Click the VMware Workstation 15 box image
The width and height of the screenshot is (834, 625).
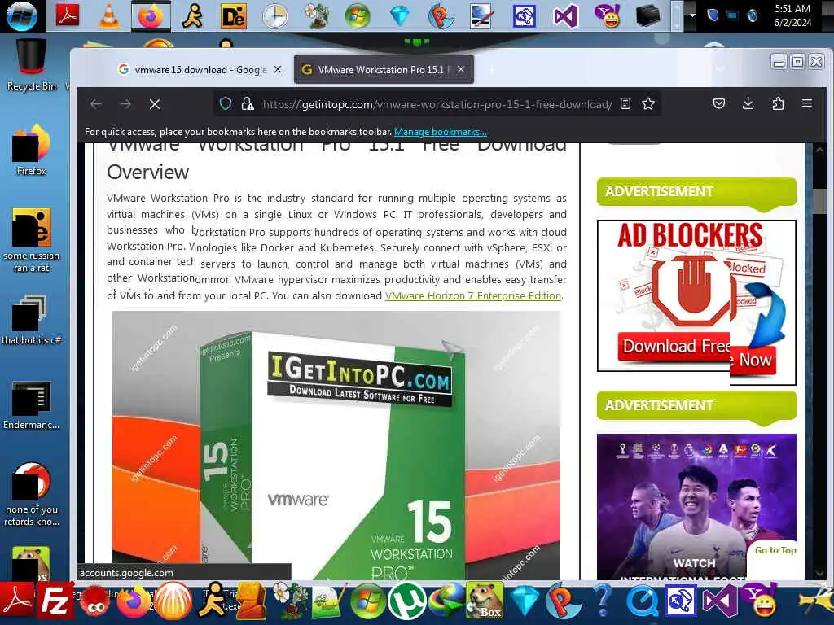click(x=336, y=445)
